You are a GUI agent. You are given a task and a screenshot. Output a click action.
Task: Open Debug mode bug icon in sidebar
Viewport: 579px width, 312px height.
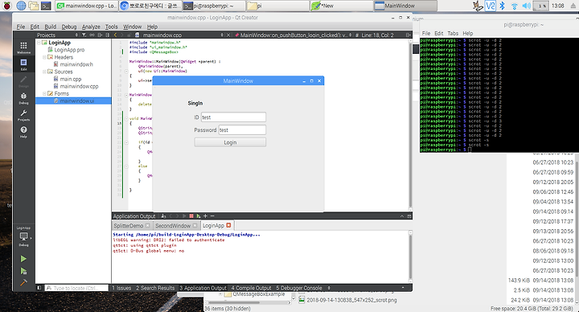click(23, 98)
